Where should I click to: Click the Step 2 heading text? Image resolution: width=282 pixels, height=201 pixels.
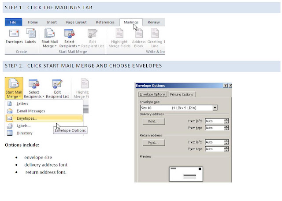pyautogui.click(x=83, y=66)
